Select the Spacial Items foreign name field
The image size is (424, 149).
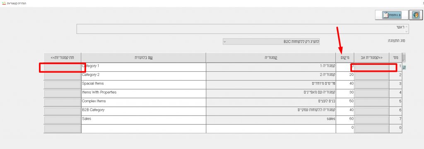pyautogui.click(x=144, y=85)
